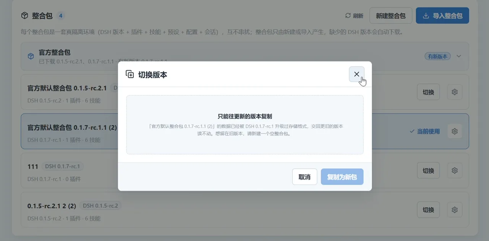
Task: Click the 取消 button in dialog
Action: click(304, 177)
